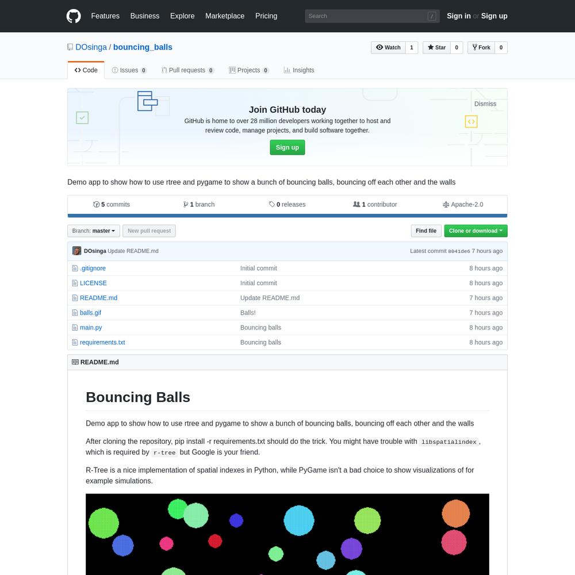The height and width of the screenshot is (575, 575).
Task: Click the commits history clock icon
Action: [x=96, y=204]
